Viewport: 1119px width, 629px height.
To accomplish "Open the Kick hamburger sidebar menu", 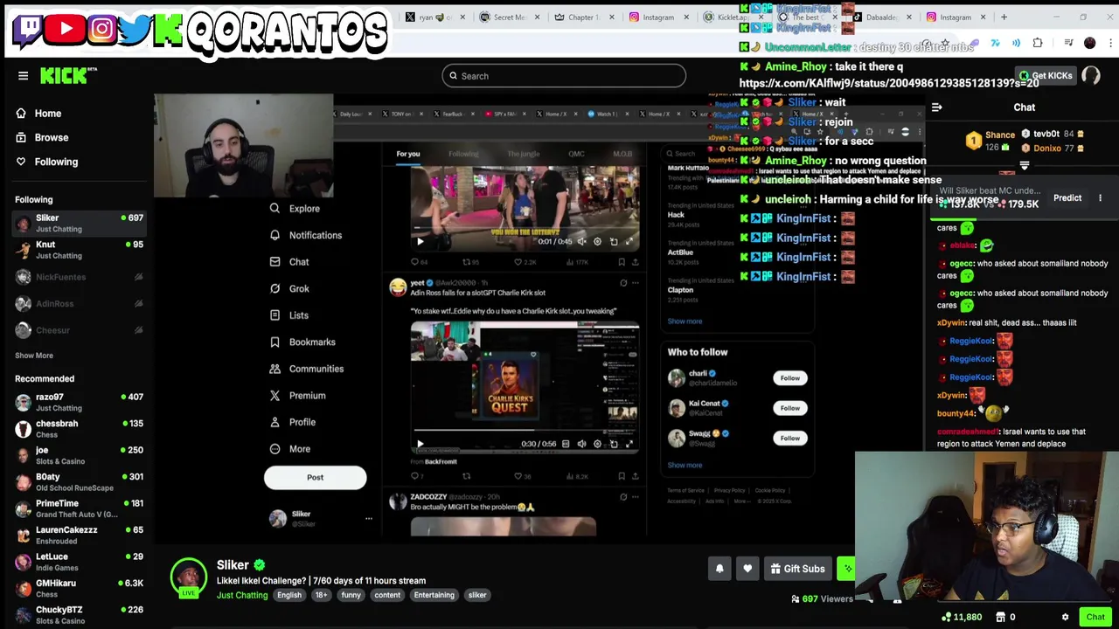I will (24, 76).
